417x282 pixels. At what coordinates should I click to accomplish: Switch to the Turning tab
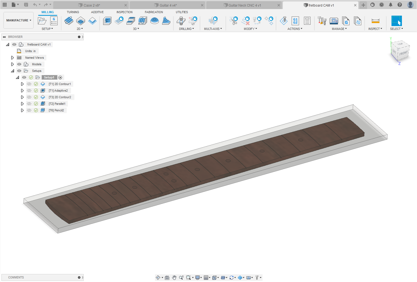coord(73,12)
